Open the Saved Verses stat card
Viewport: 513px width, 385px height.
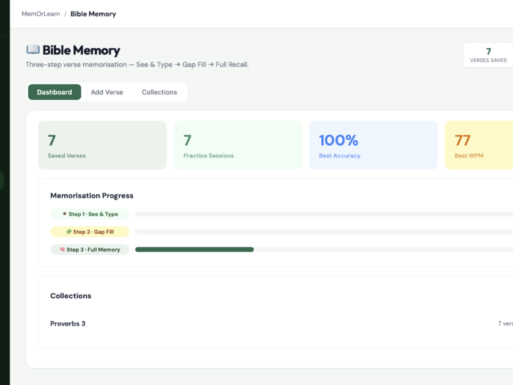(x=103, y=145)
